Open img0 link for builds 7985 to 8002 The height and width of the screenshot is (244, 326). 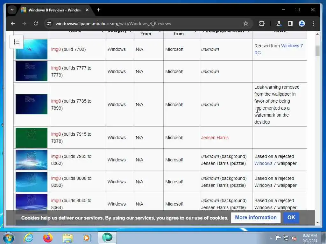pos(56,156)
